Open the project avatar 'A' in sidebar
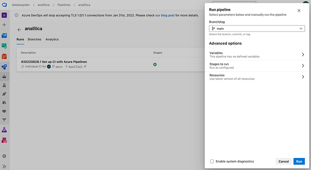 click(4, 15)
